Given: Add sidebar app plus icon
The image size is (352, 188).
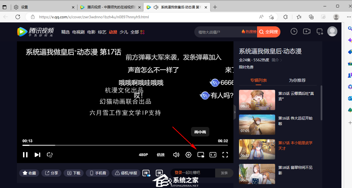Looking at the screenshot, I should coord(350,122).
